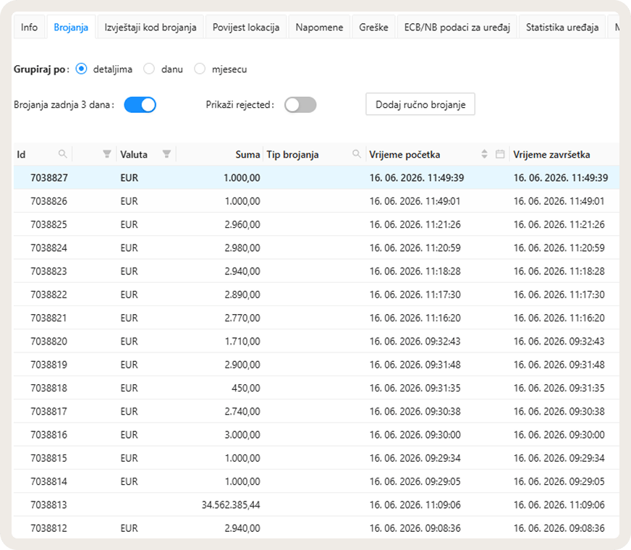This screenshot has width=631, height=550.
Task: Click EUR currency in row 7038822
Action: tap(130, 295)
